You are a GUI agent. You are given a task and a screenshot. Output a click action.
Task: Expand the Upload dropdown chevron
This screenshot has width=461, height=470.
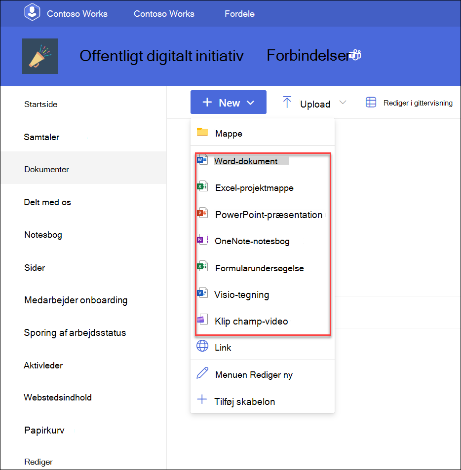[x=343, y=103]
